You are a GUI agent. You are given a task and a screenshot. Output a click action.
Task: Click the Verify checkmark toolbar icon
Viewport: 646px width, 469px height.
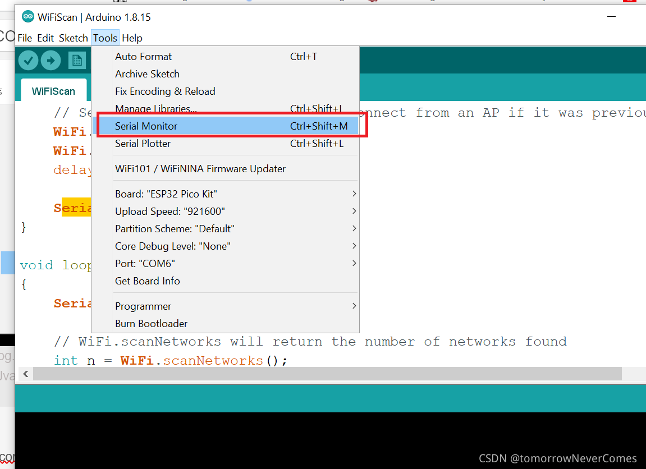tap(29, 61)
